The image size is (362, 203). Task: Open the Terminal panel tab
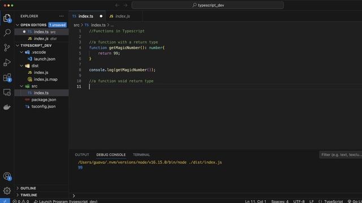141,155
